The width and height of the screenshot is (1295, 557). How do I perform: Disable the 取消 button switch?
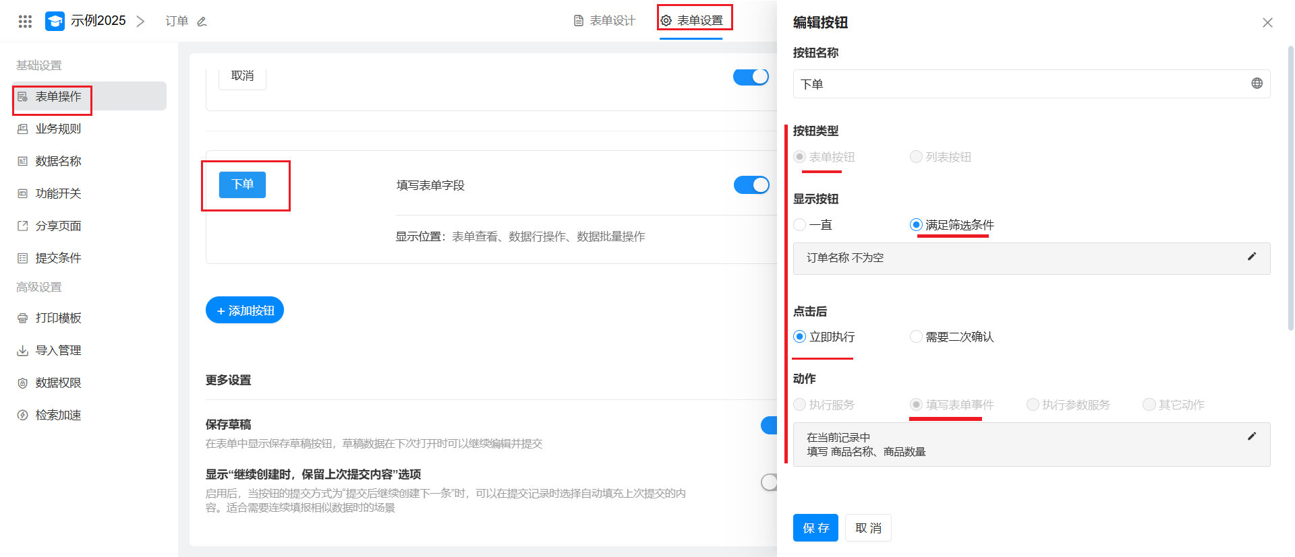[751, 77]
